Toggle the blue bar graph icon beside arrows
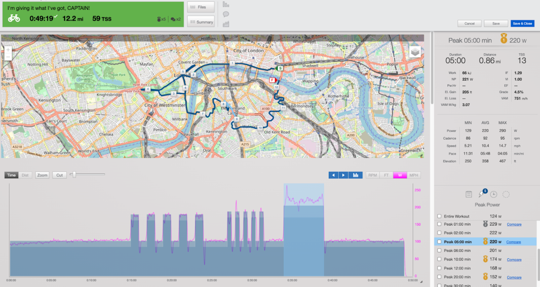The width and height of the screenshot is (540, 287). (355, 175)
